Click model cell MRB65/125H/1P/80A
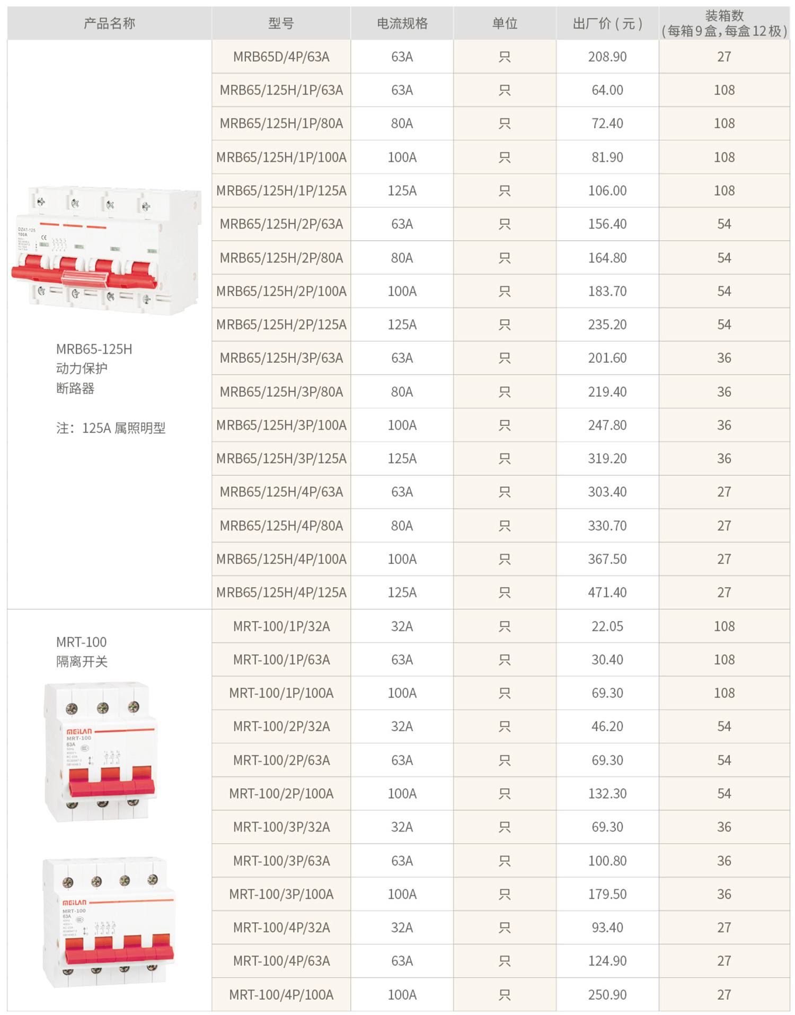This screenshot has height=1015, width=795. [x=281, y=124]
